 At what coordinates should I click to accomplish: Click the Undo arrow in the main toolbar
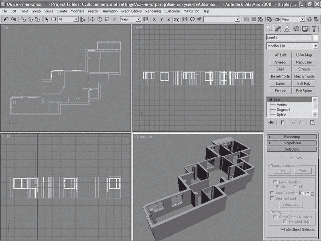(6, 19)
